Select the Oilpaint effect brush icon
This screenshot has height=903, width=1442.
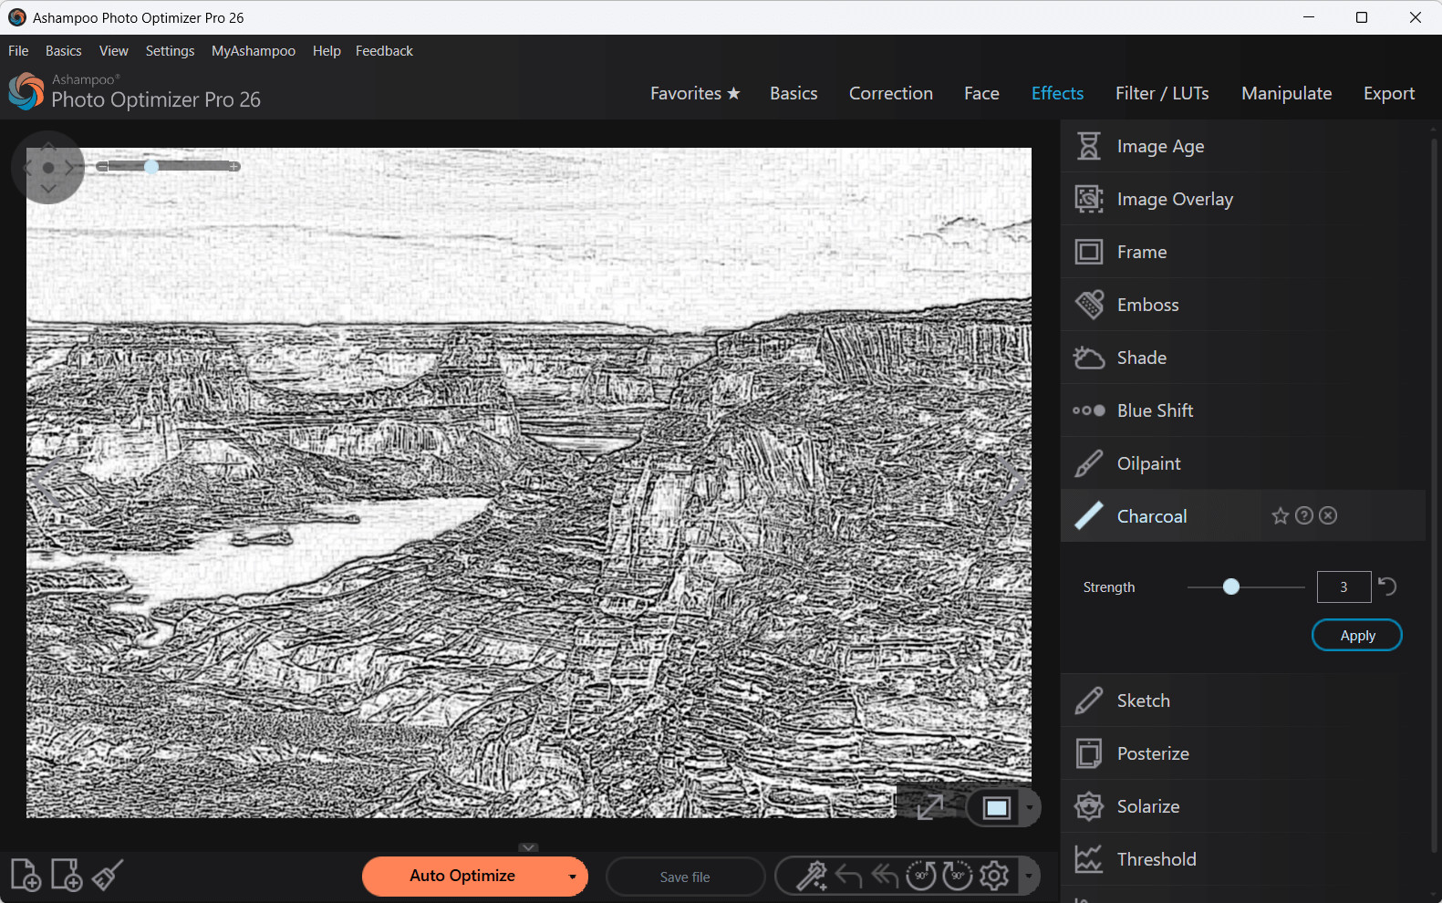pyautogui.click(x=1089, y=463)
